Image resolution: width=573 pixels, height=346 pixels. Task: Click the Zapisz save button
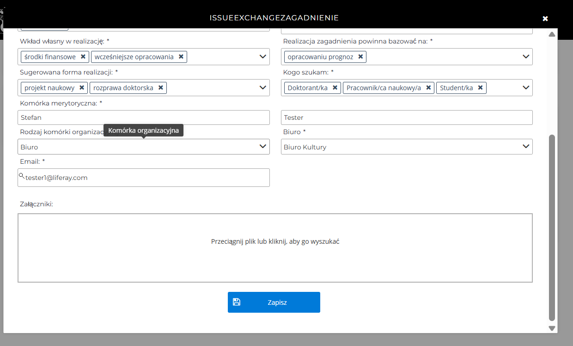coord(274,303)
